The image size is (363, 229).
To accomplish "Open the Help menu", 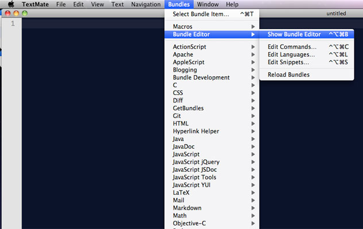I will coord(232,5).
